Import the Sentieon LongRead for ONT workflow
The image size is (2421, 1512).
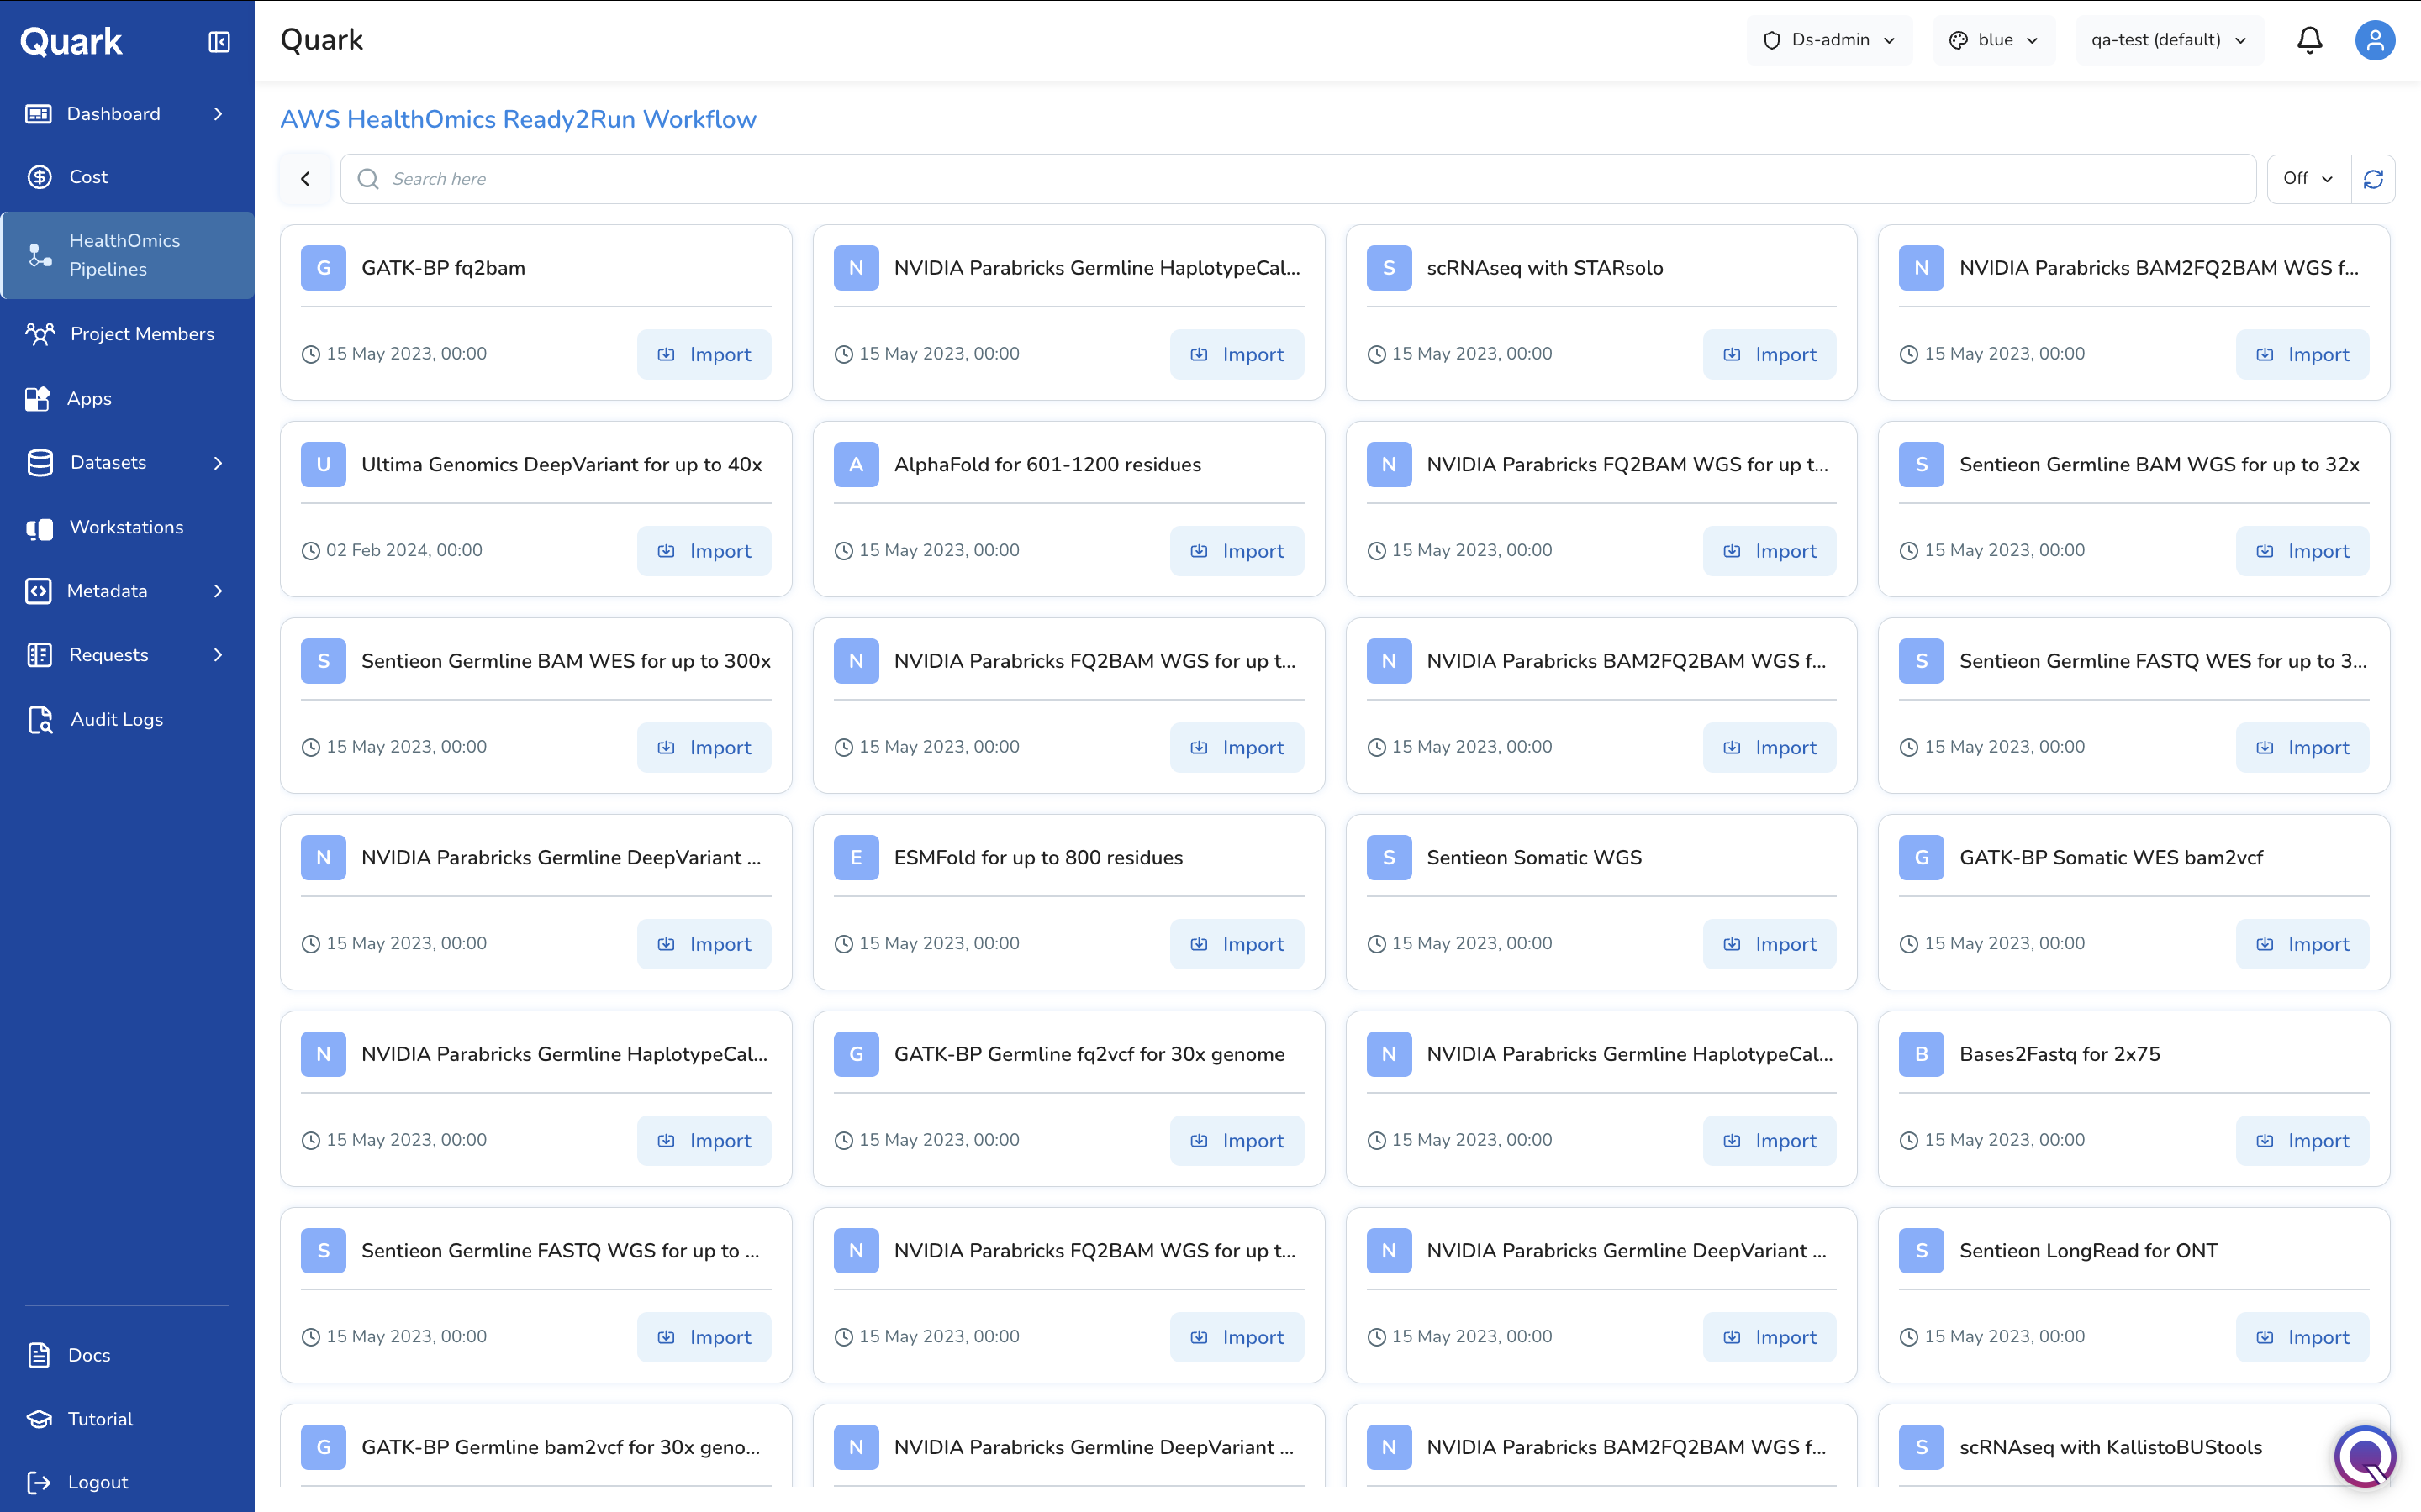point(2302,1337)
